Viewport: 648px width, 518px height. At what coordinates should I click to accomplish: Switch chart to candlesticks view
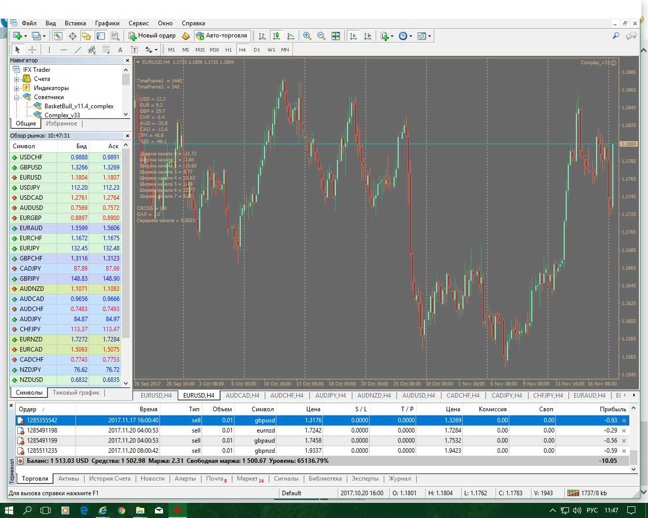(x=276, y=36)
